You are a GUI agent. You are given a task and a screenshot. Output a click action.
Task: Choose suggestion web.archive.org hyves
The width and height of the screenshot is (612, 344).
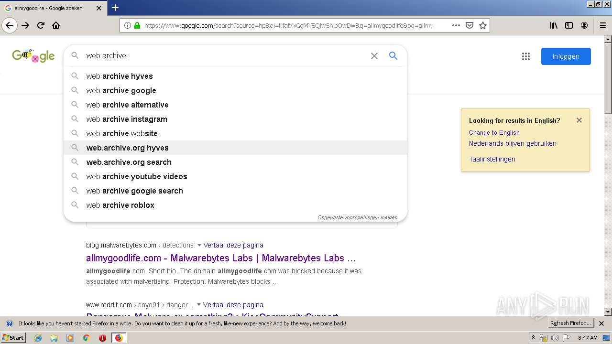pyautogui.click(x=235, y=148)
